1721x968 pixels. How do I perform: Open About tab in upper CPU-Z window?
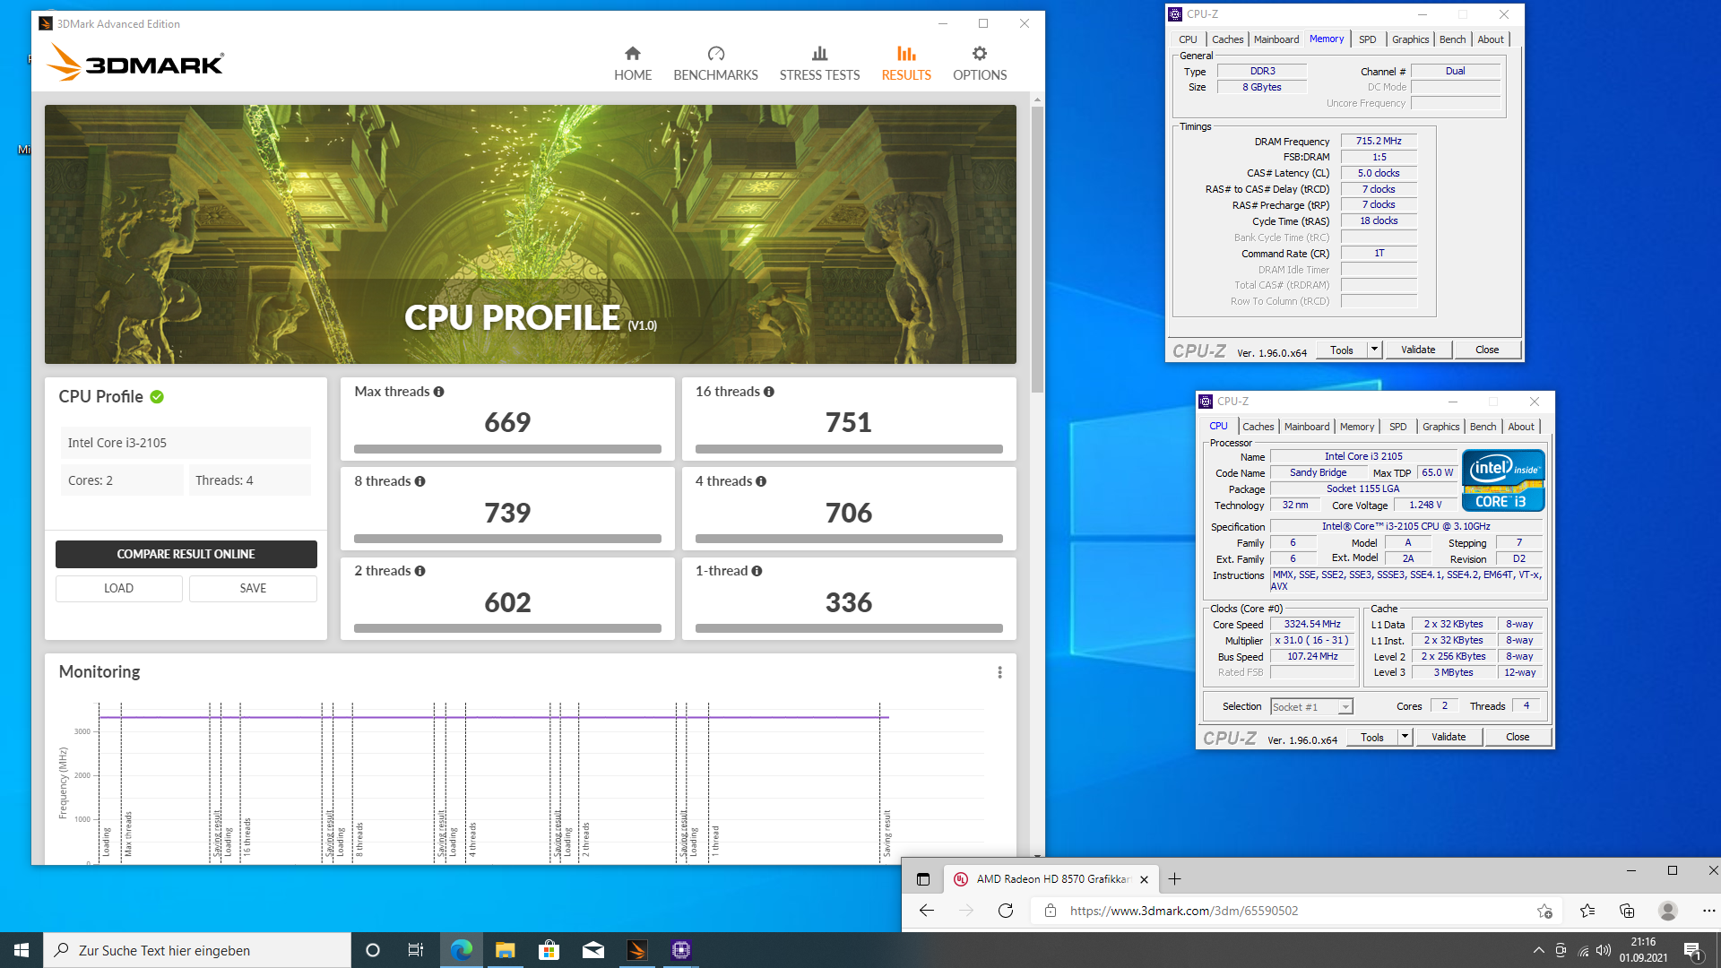point(1491,39)
